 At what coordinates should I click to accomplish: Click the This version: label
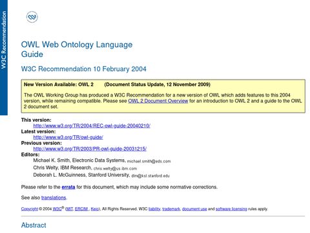tap(36, 120)
